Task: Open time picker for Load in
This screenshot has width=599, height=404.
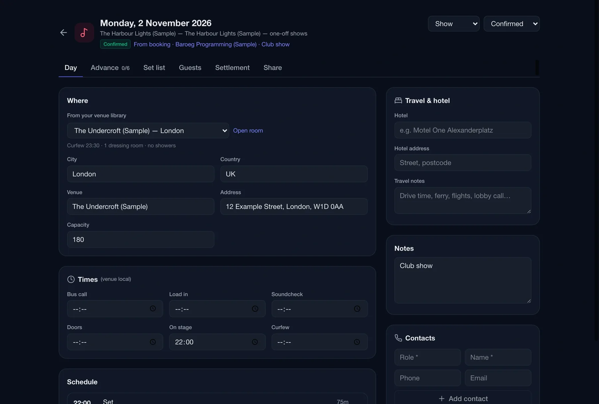Action: [x=255, y=309]
